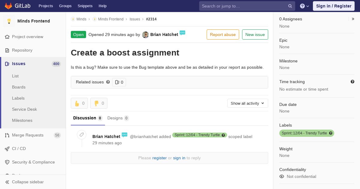Open the Show all activity dropdown
This screenshot has height=189, width=360.
248,103
